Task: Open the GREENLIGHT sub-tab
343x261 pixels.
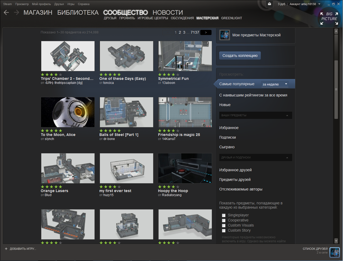Action: (x=232, y=18)
